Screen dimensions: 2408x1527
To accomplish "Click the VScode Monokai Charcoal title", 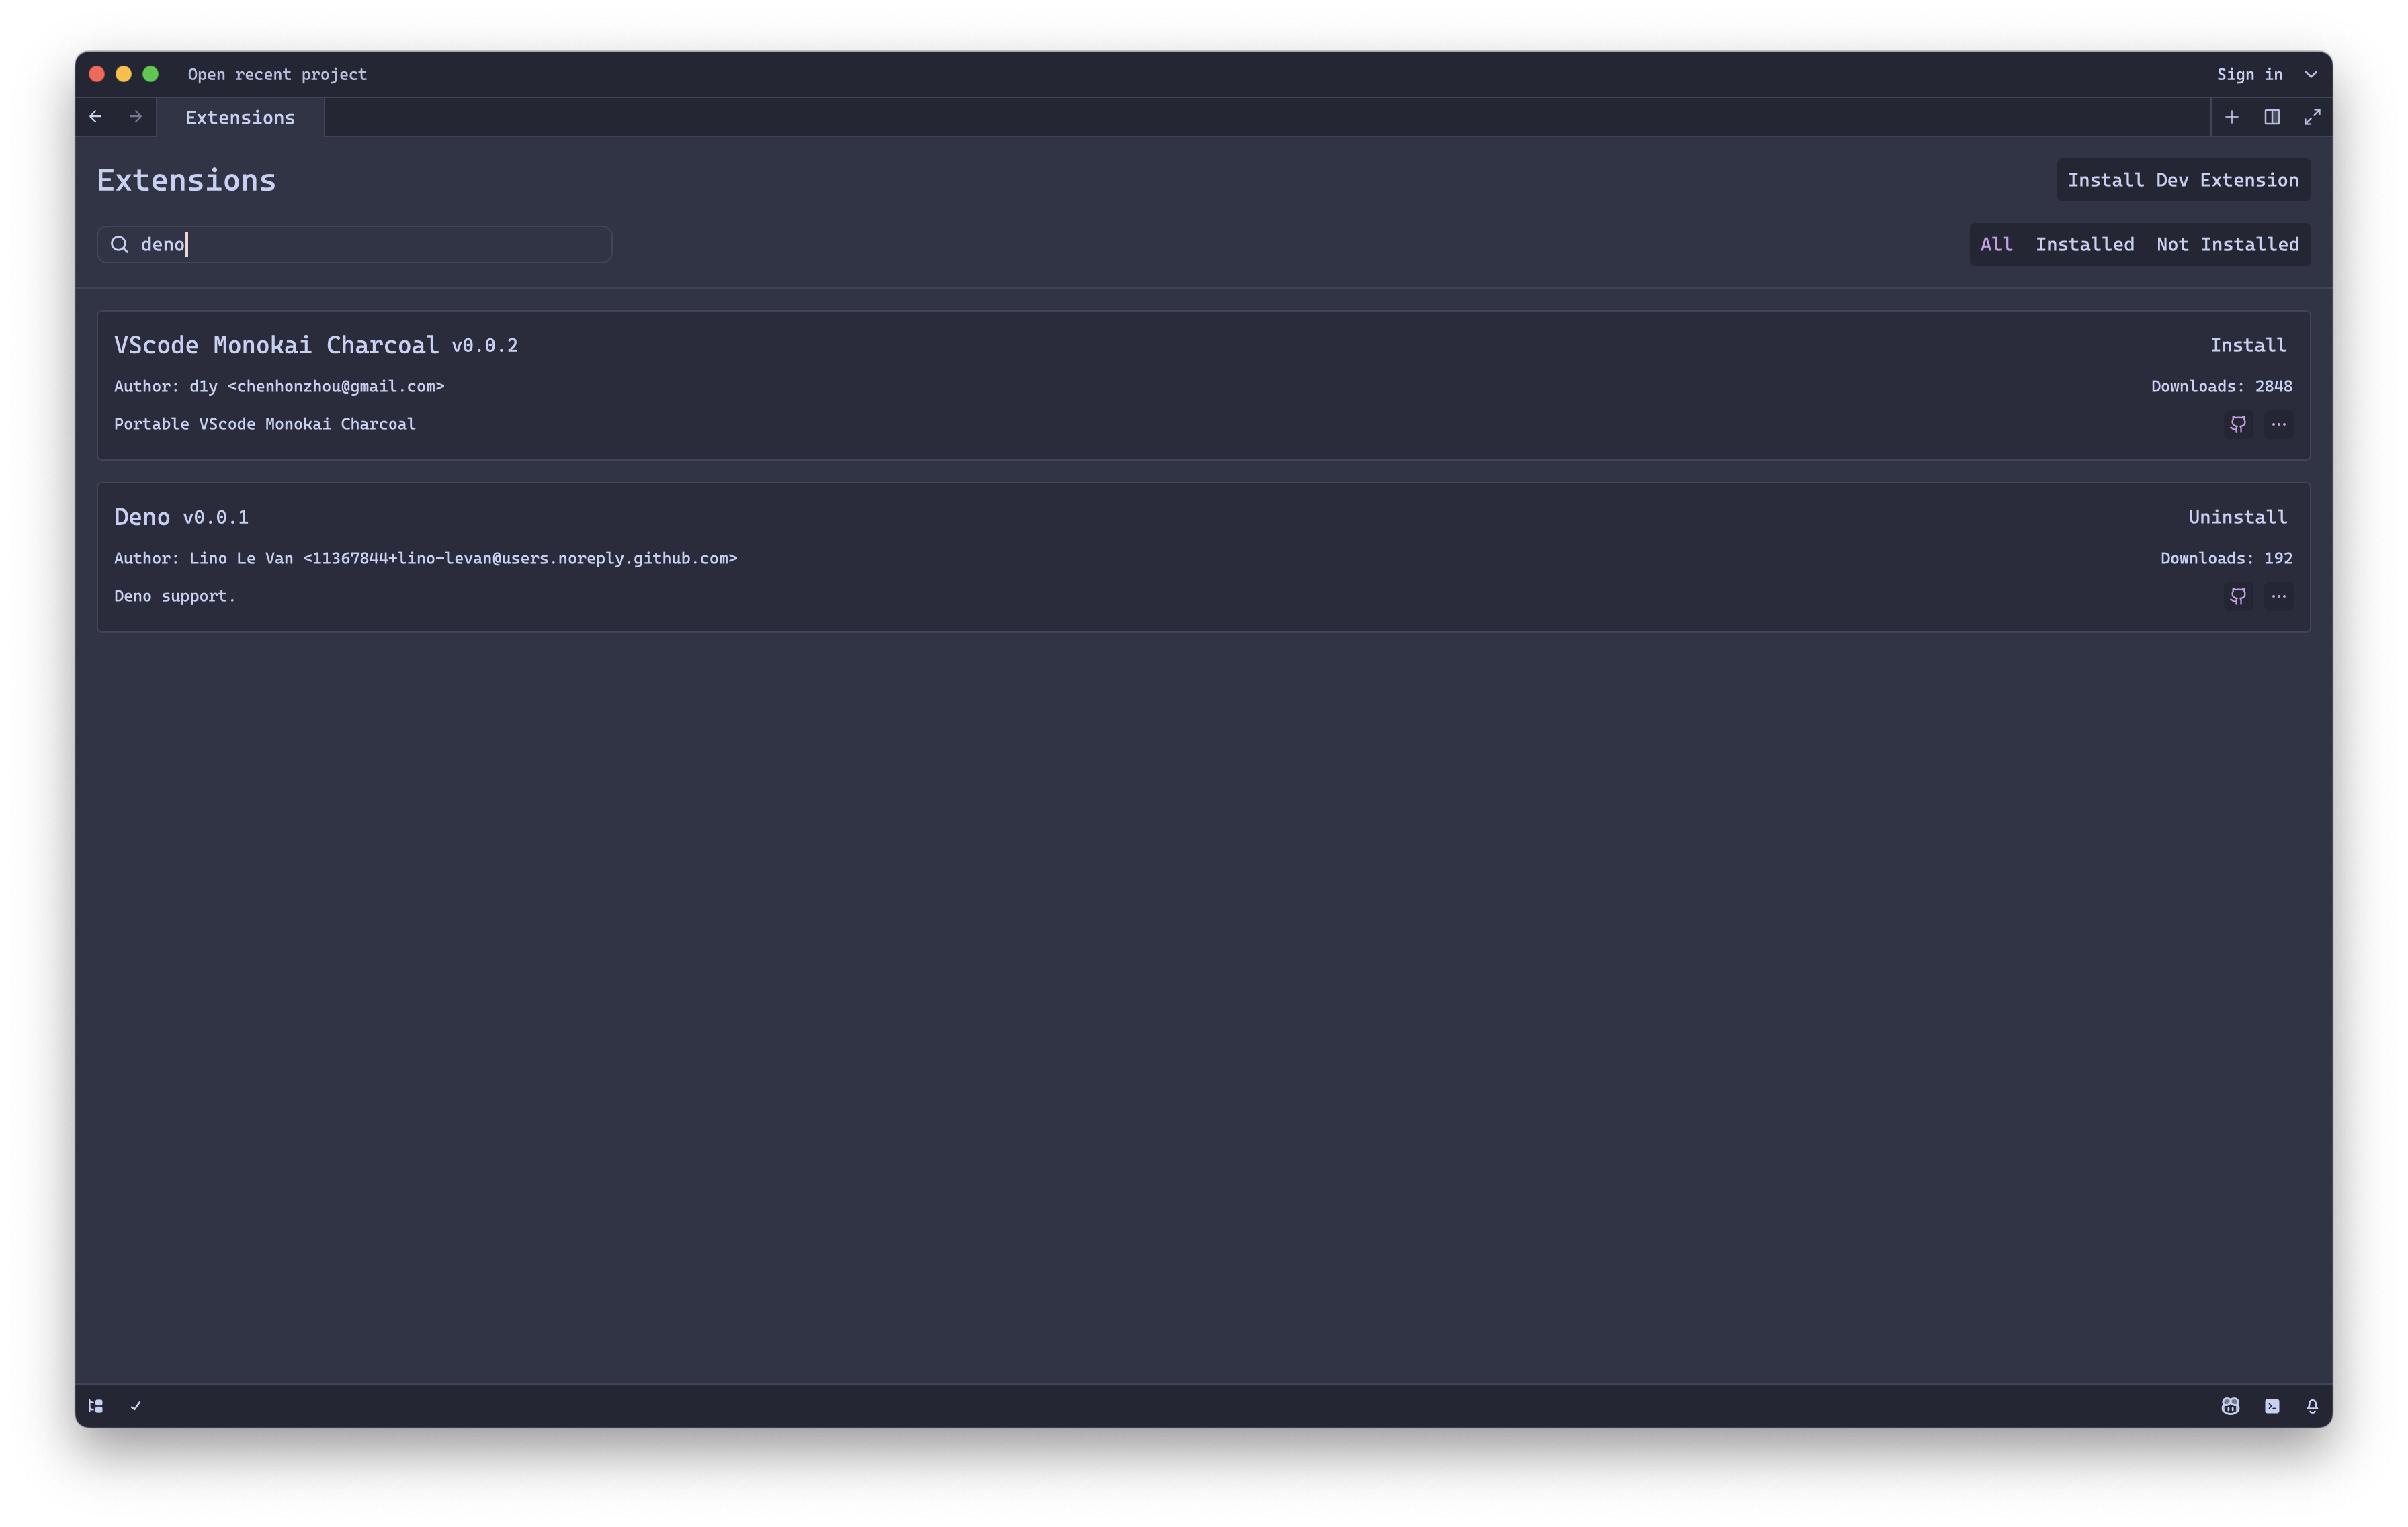I will [x=276, y=346].
